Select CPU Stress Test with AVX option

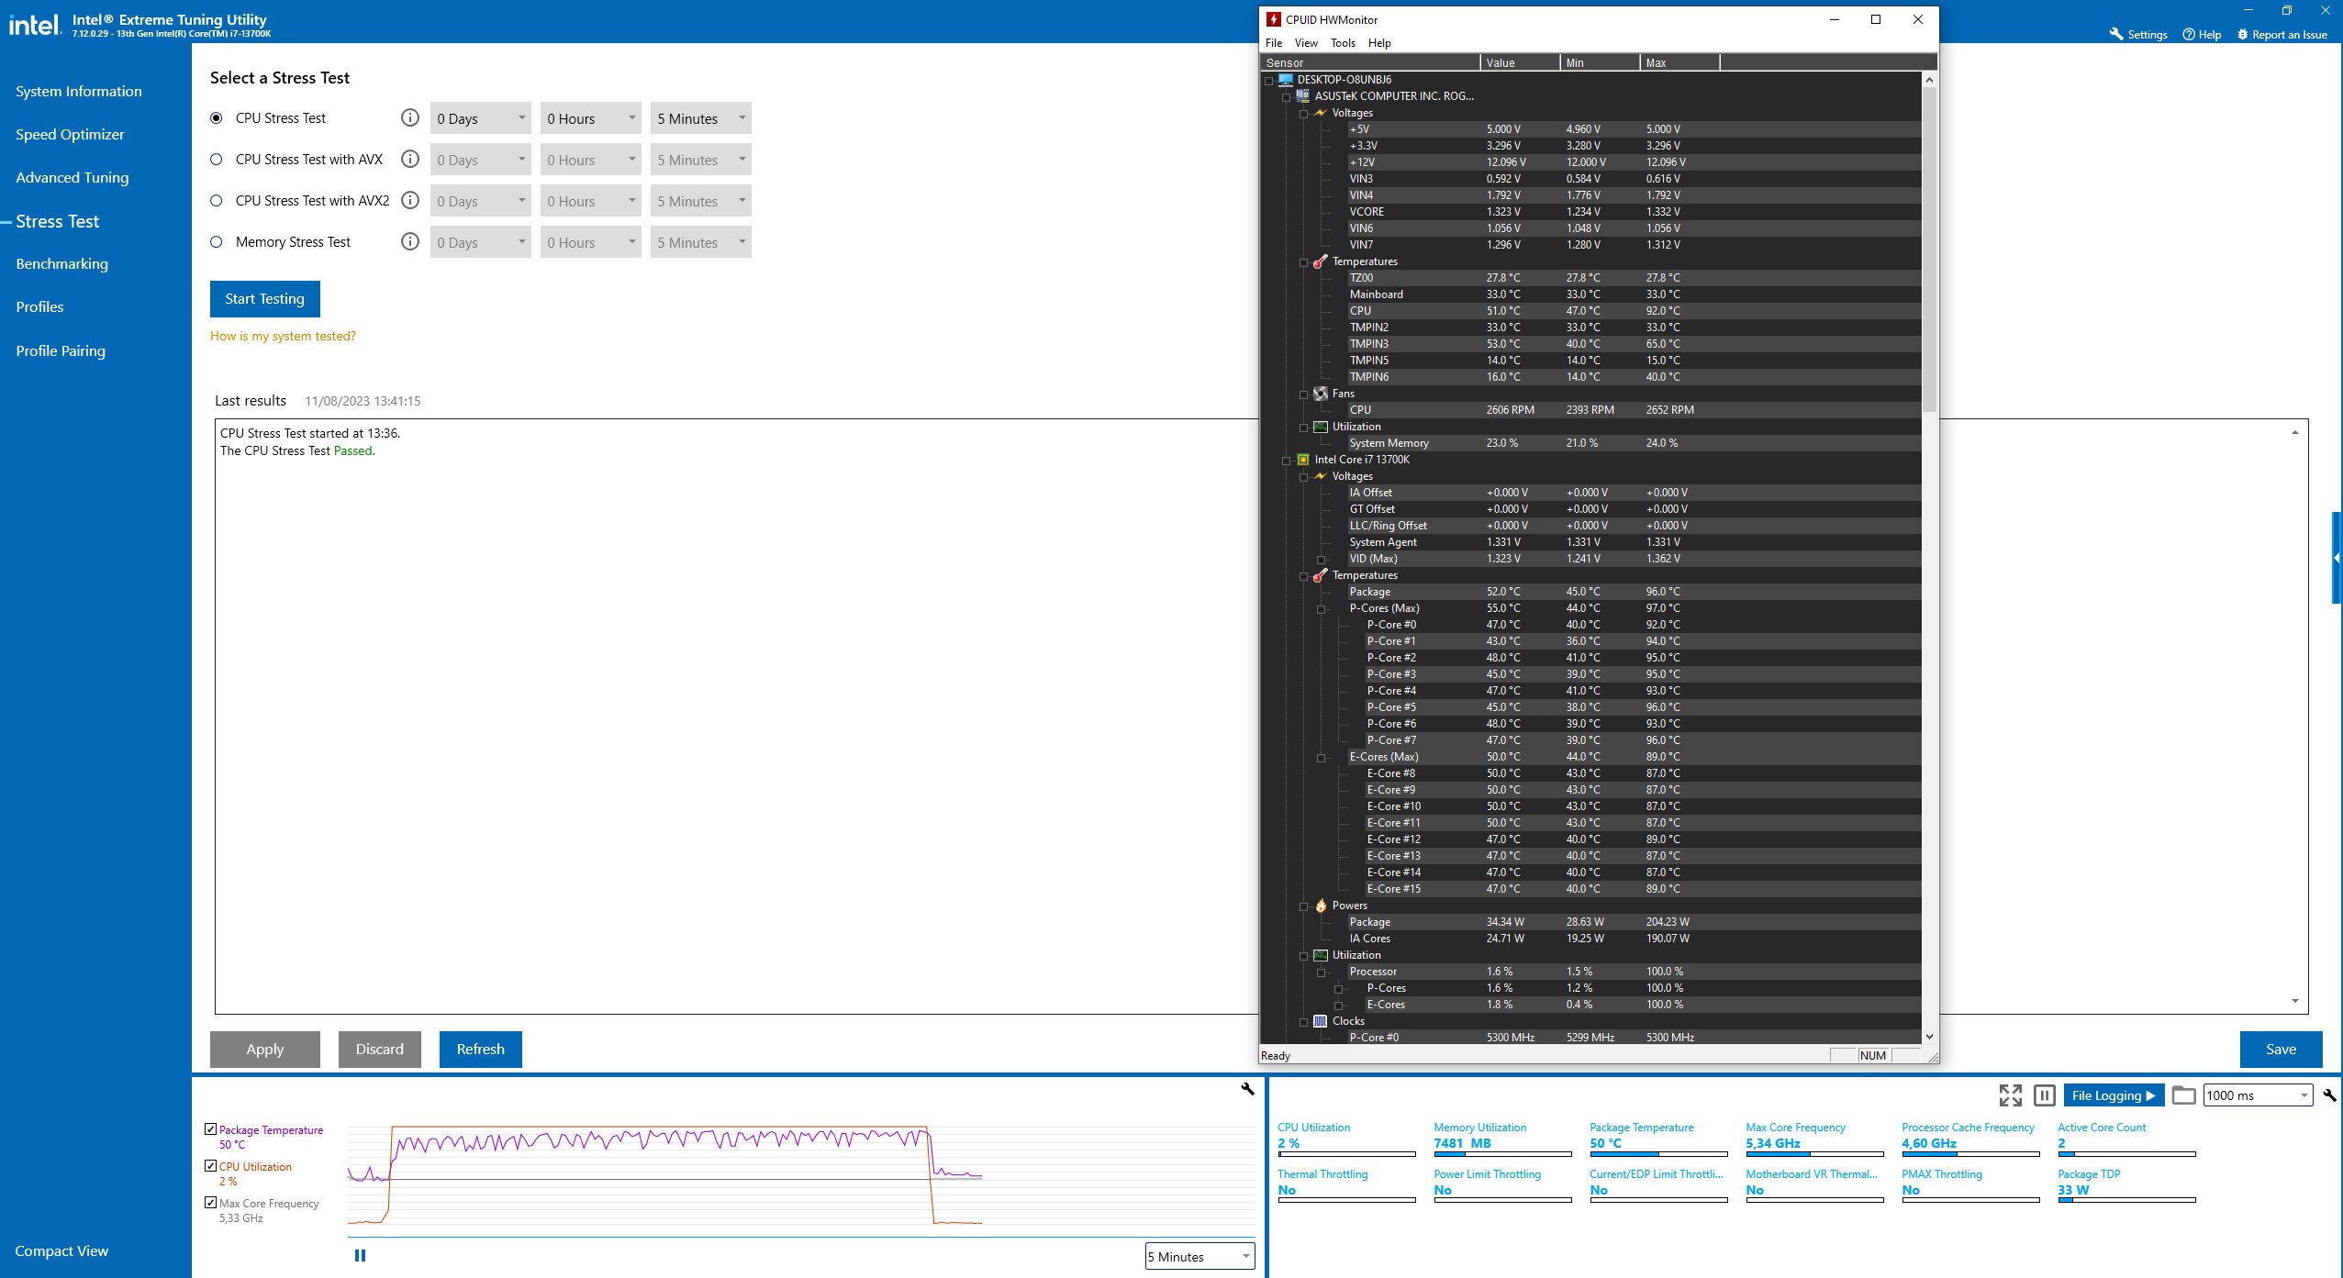(217, 160)
